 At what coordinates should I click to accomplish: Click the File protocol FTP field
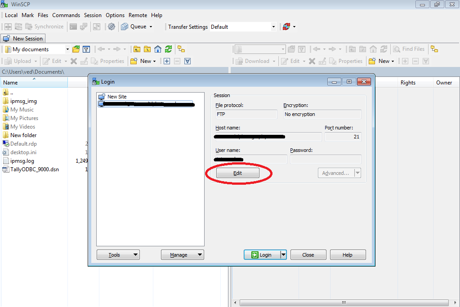246,114
